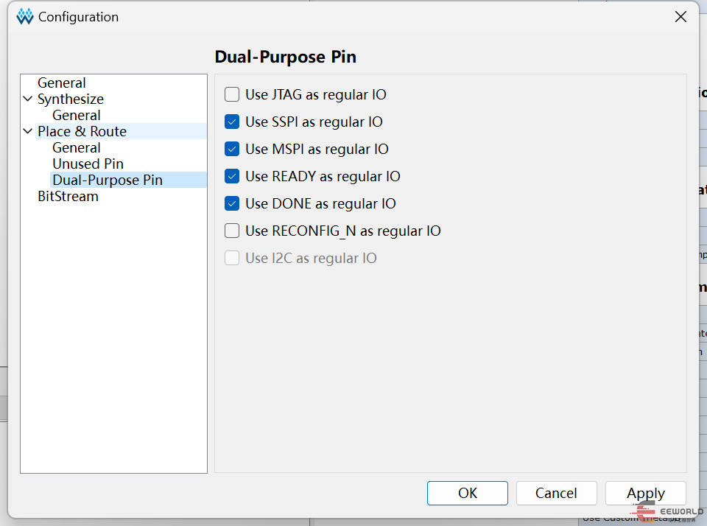
Task: Apply the configuration changes
Action: (646, 493)
